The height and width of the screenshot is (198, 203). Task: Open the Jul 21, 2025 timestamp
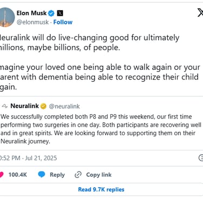(28, 158)
